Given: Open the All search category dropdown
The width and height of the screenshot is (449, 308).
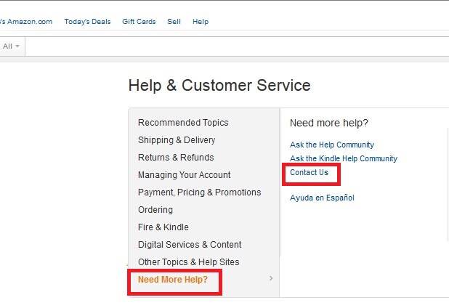Looking at the screenshot, I should pos(12,46).
